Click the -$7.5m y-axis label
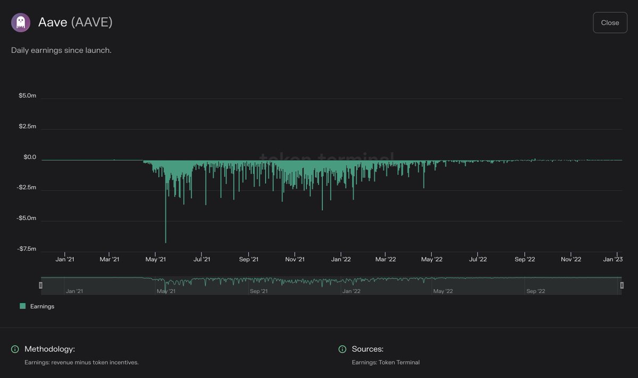Viewport: 638px width, 378px height. click(x=27, y=249)
